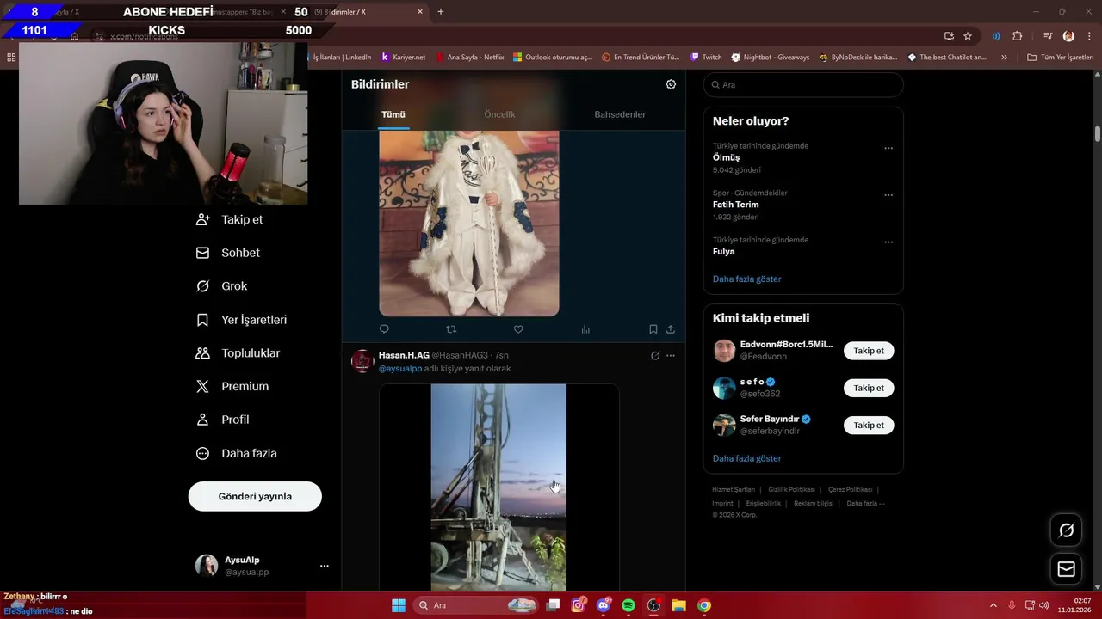Click Gönderi yayınla button
This screenshot has height=619, width=1102.
click(255, 496)
